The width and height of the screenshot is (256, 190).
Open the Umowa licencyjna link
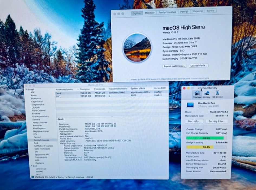pos(200,78)
